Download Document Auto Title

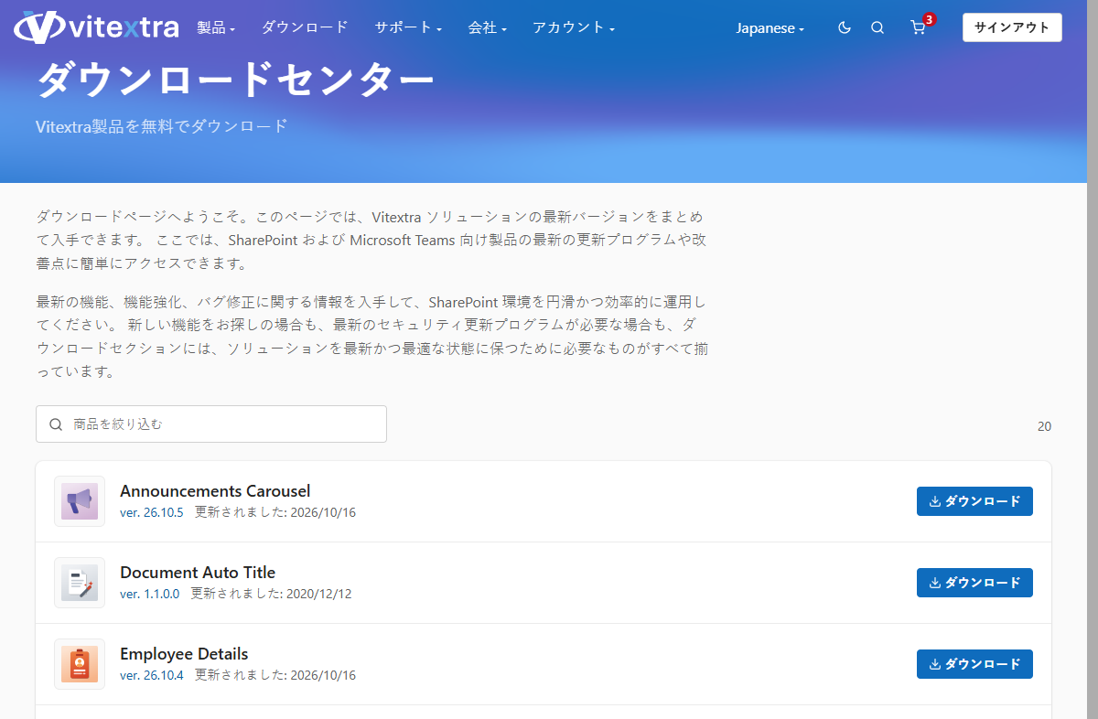(x=974, y=583)
